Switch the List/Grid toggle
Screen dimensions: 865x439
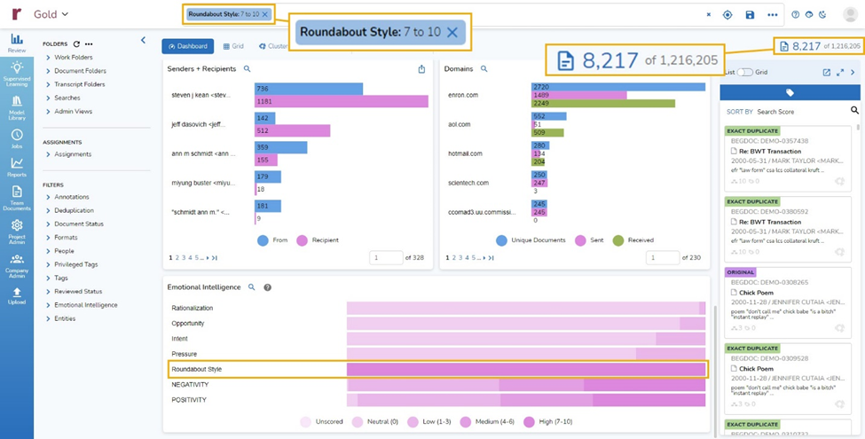point(744,72)
